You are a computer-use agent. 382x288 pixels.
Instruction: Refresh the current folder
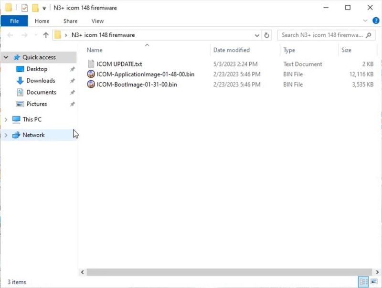point(267,35)
